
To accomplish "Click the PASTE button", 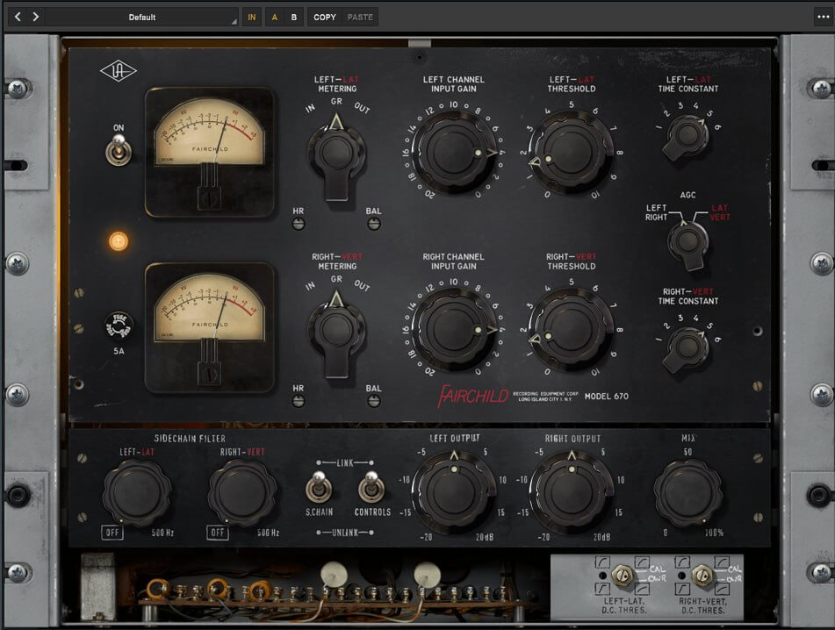I will [x=360, y=17].
